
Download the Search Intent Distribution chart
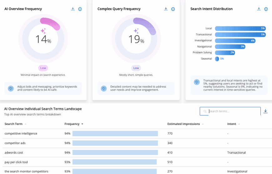coord(259,9)
